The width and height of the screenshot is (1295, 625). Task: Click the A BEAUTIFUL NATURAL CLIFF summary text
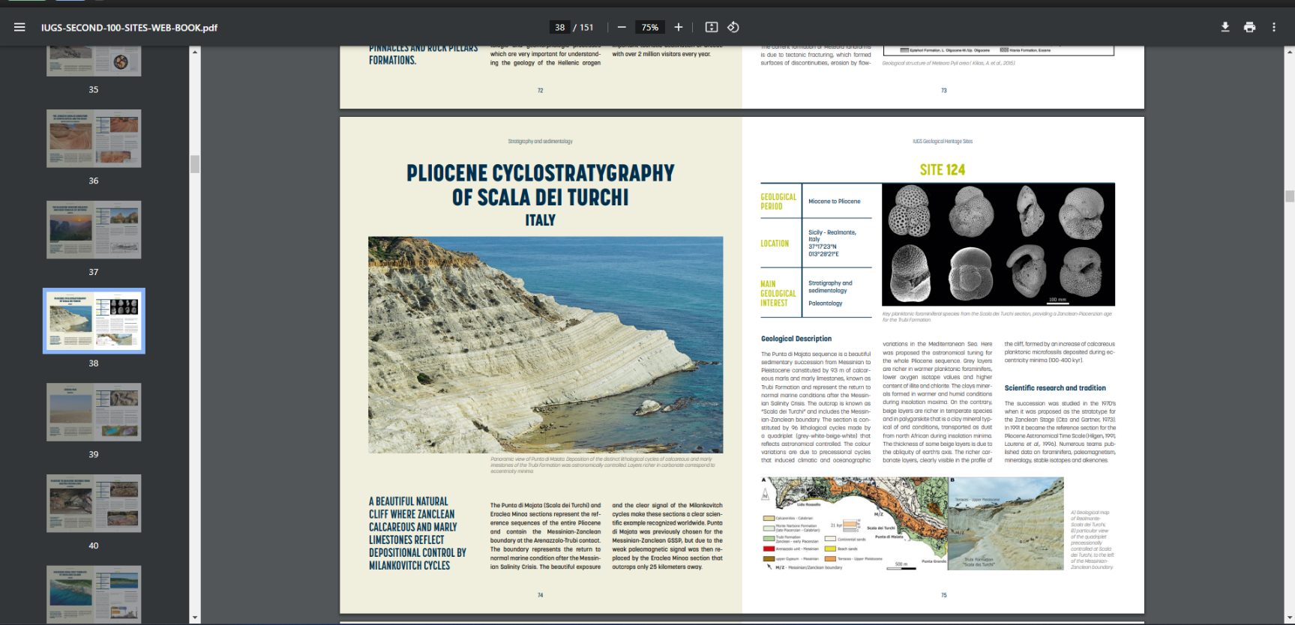pyautogui.click(x=417, y=534)
